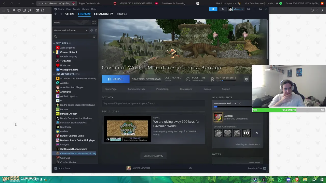The height and width of the screenshot is (183, 326).
Task: Reload the page in the browser toolbar
Action: pyautogui.click(x=312, y=10)
